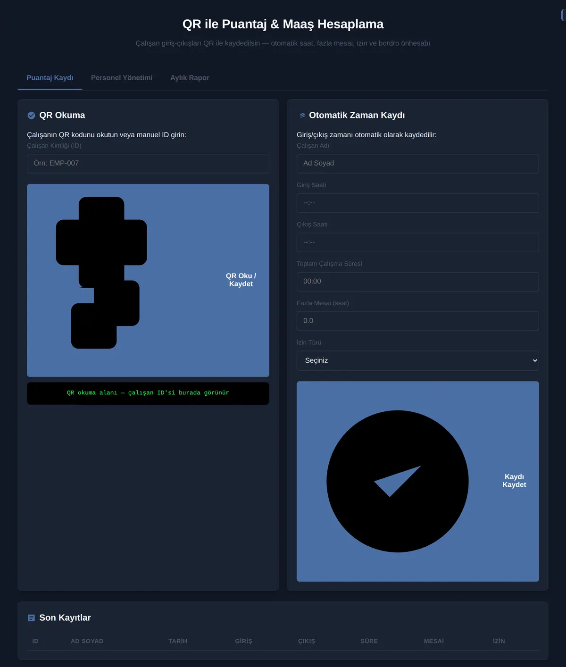Click the QR Okuma heading text
Screen dimensions: 566x667
tap(62, 116)
